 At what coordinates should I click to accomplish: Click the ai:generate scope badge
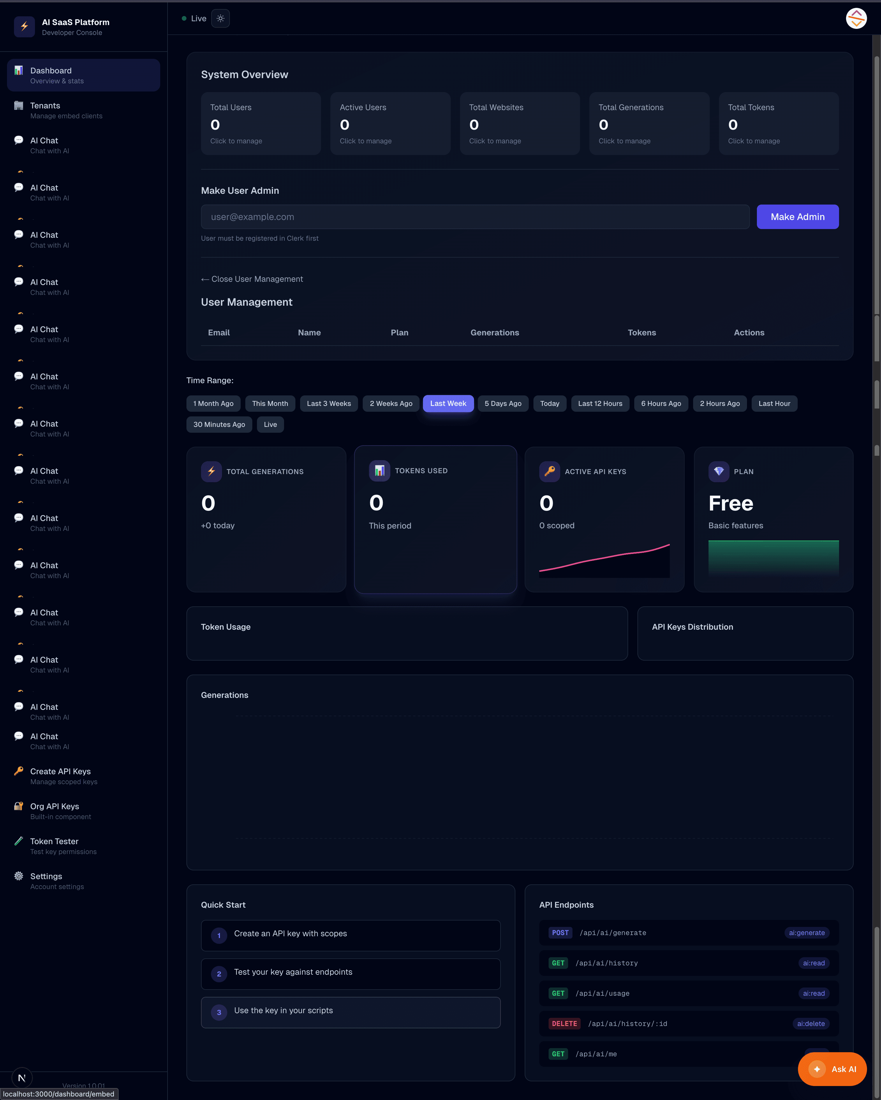tap(806, 933)
